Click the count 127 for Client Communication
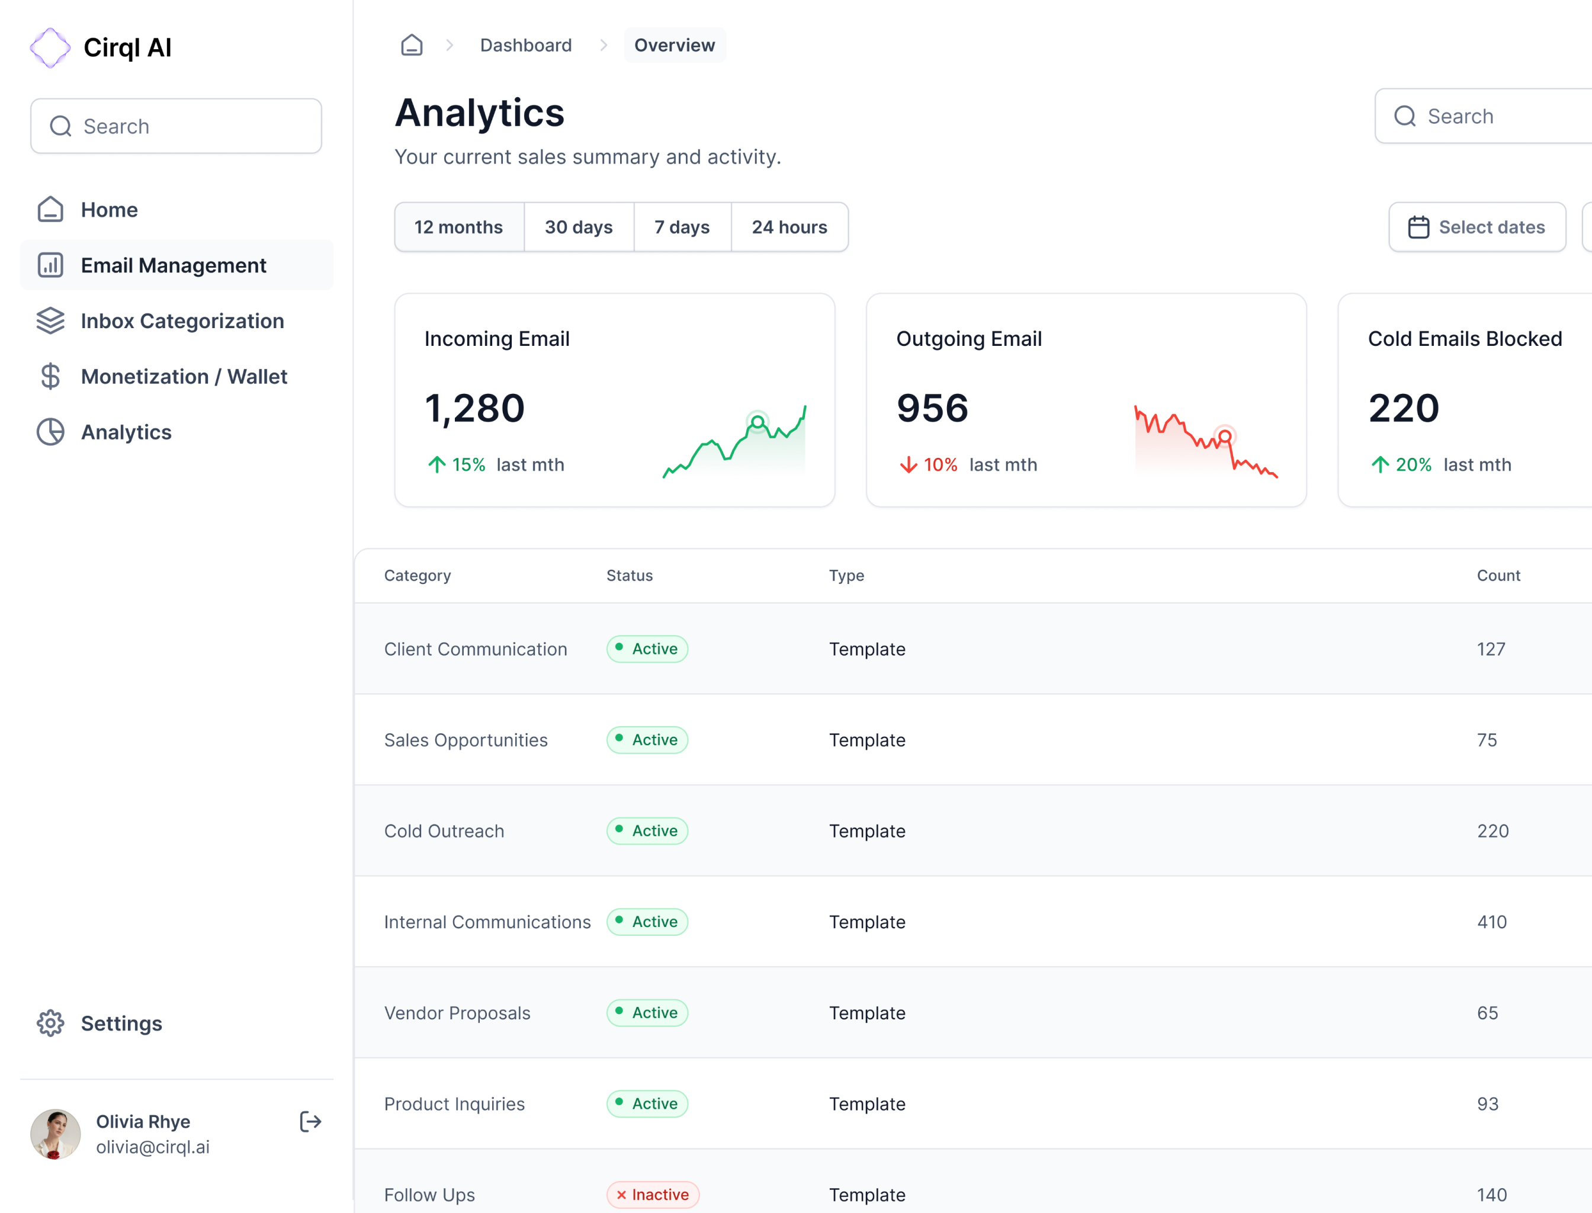The image size is (1592, 1213). click(x=1491, y=649)
